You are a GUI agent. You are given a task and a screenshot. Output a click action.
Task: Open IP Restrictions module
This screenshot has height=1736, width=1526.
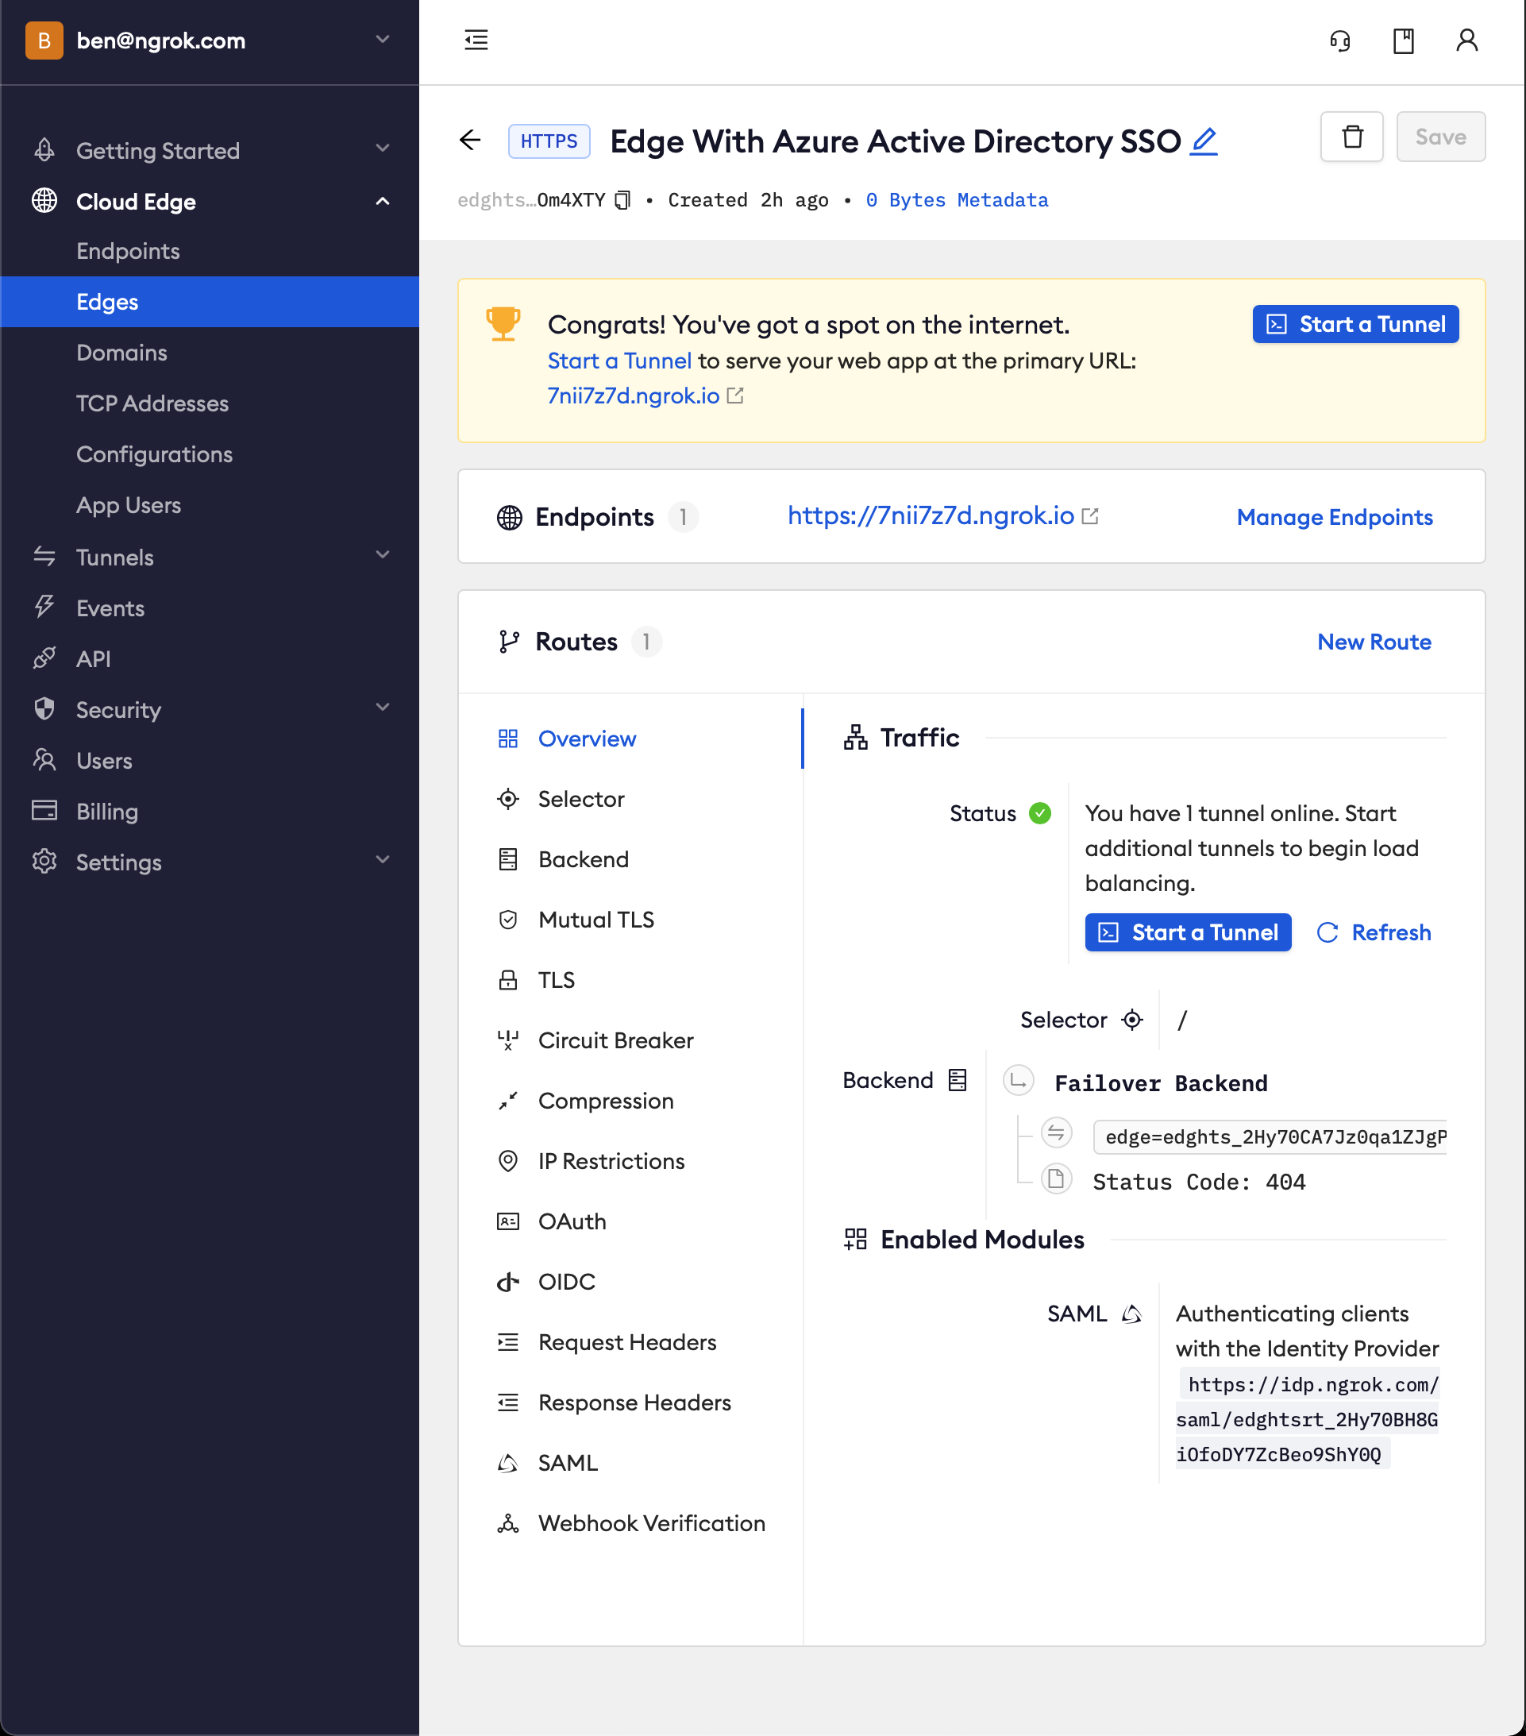click(632, 1160)
